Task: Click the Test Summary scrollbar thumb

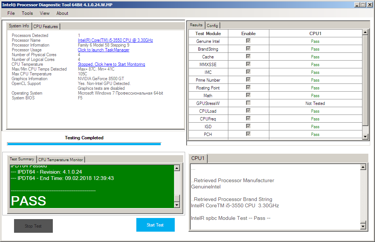Action: point(177,198)
